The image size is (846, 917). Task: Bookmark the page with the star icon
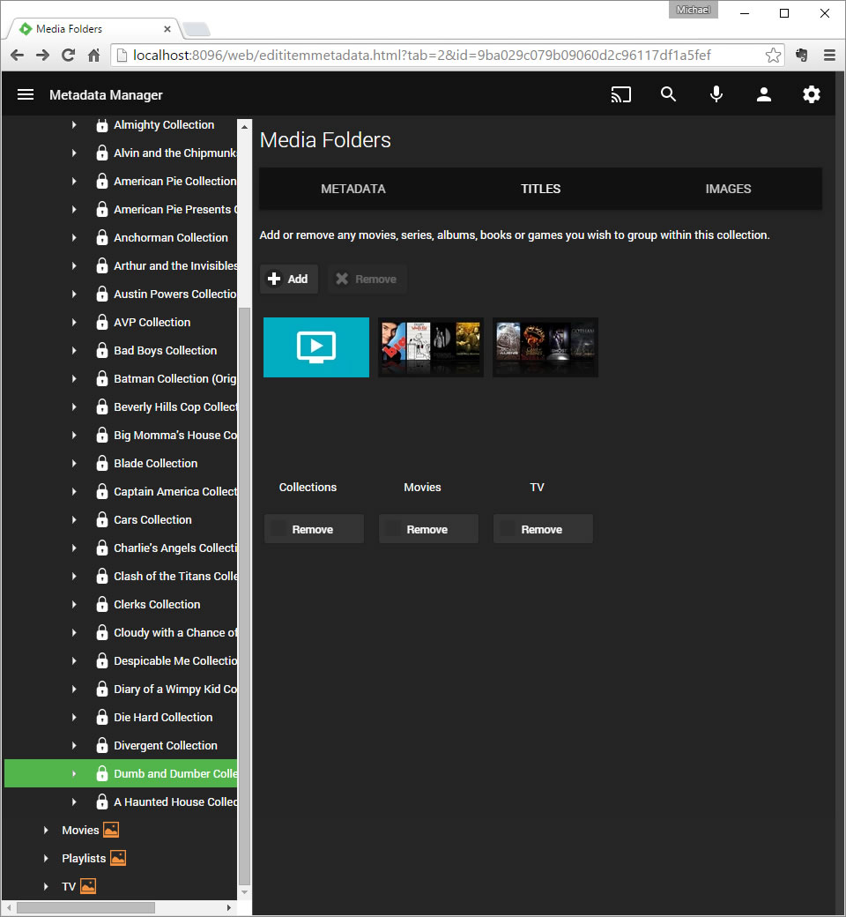click(x=774, y=55)
